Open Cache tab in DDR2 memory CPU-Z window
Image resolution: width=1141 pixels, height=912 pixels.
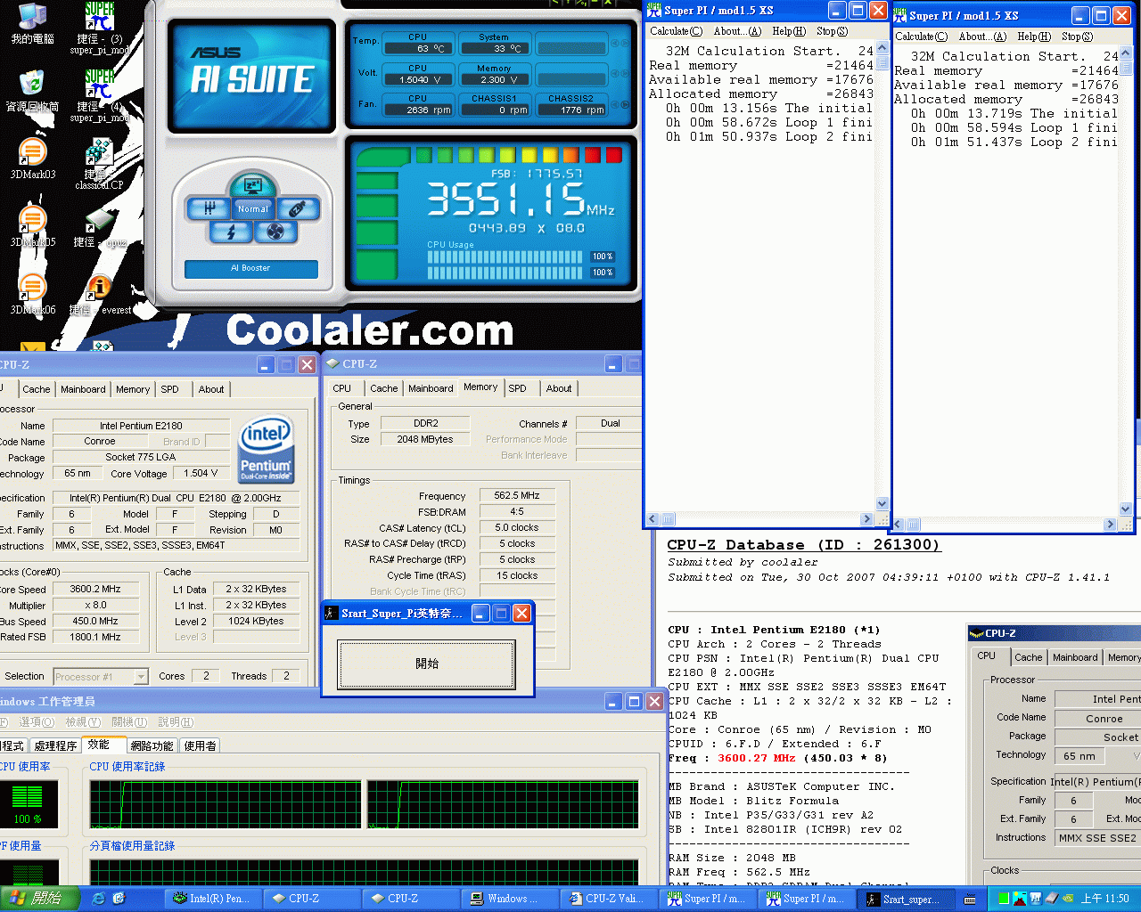click(384, 388)
